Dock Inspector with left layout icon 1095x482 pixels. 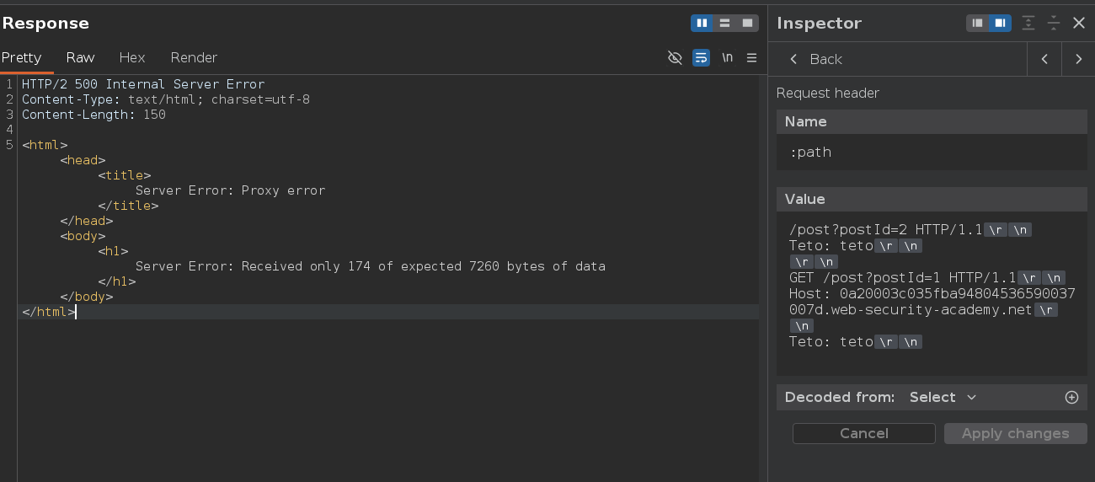coord(978,23)
